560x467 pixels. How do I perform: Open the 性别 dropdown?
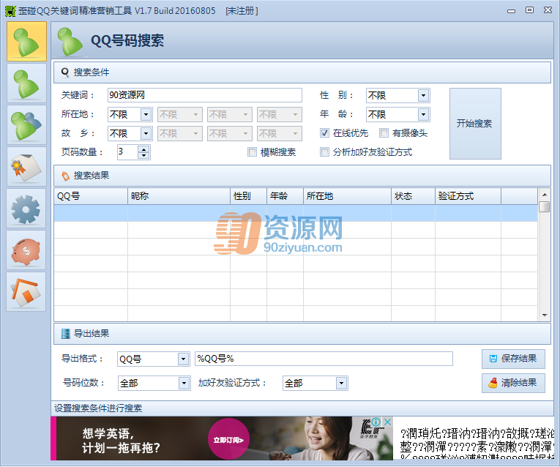[398, 95]
